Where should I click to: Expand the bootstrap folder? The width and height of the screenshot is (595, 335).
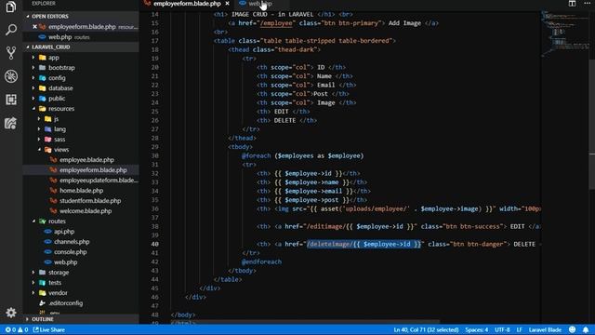(61, 68)
